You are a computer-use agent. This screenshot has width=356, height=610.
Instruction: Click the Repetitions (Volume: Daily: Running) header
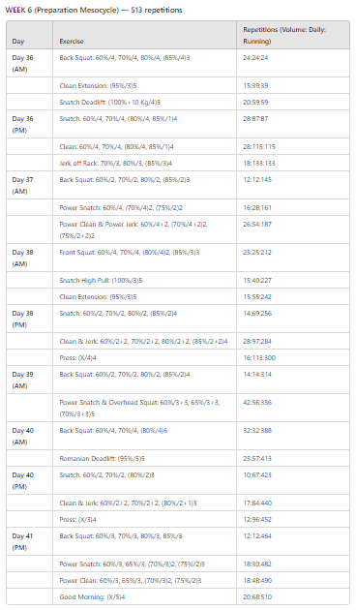click(293, 35)
